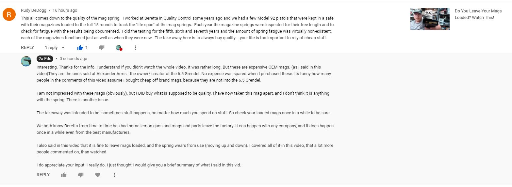
Task: Heart the 2a Edu reply
Action: [98, 175]
